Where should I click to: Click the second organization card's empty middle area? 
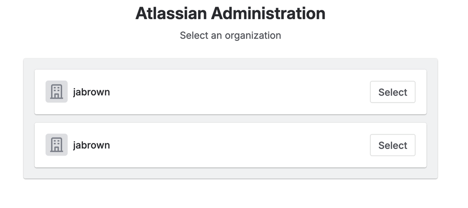[x=234, y=145]
